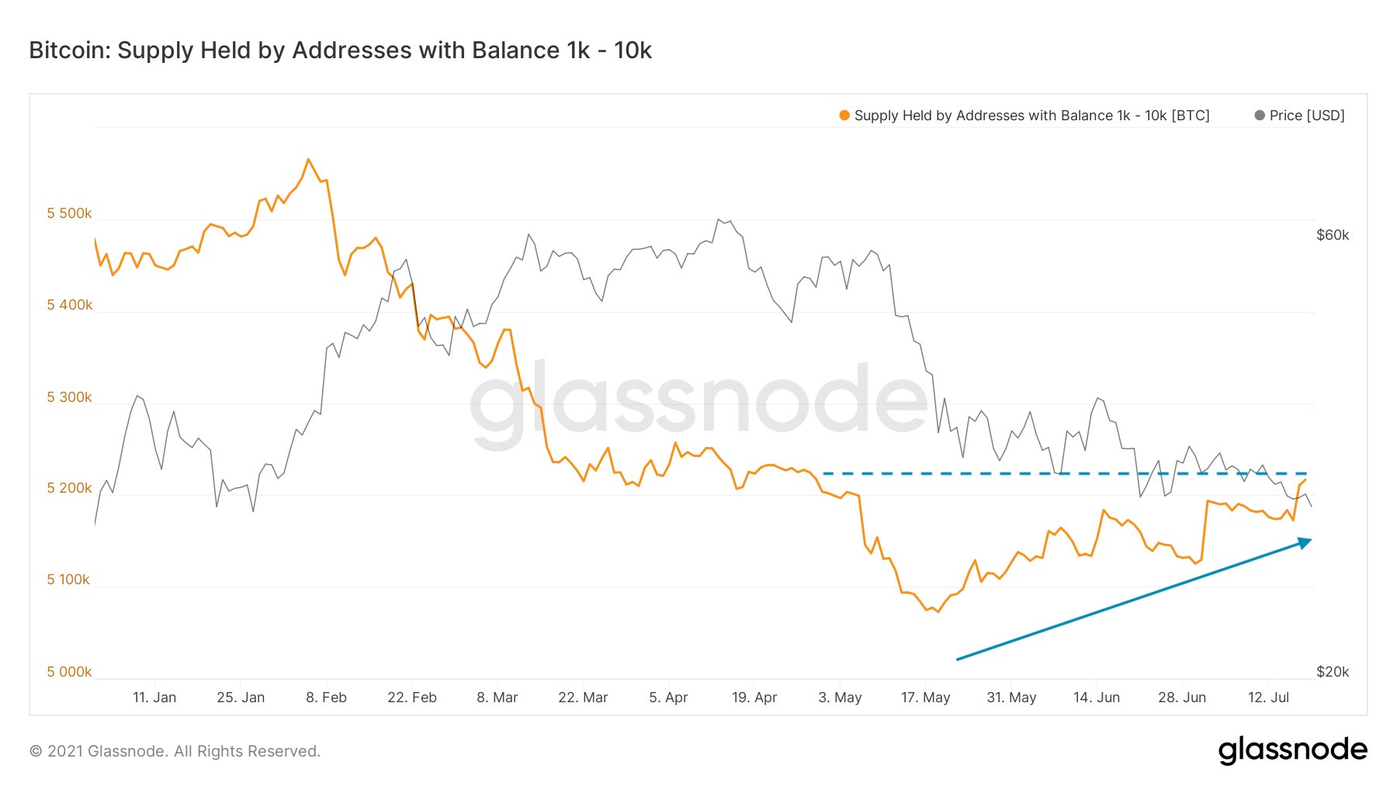
Task: Click the 17. May date axis label
Action: click(925, 698)
